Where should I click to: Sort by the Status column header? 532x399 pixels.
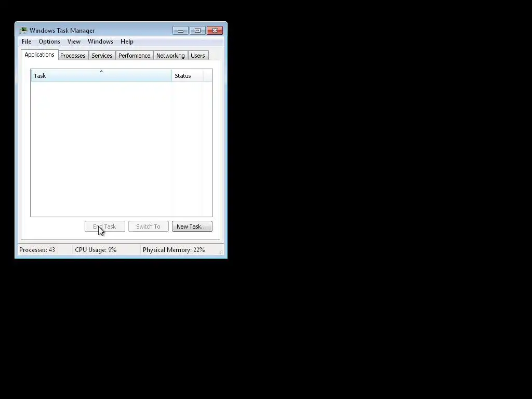pos(187,76)
